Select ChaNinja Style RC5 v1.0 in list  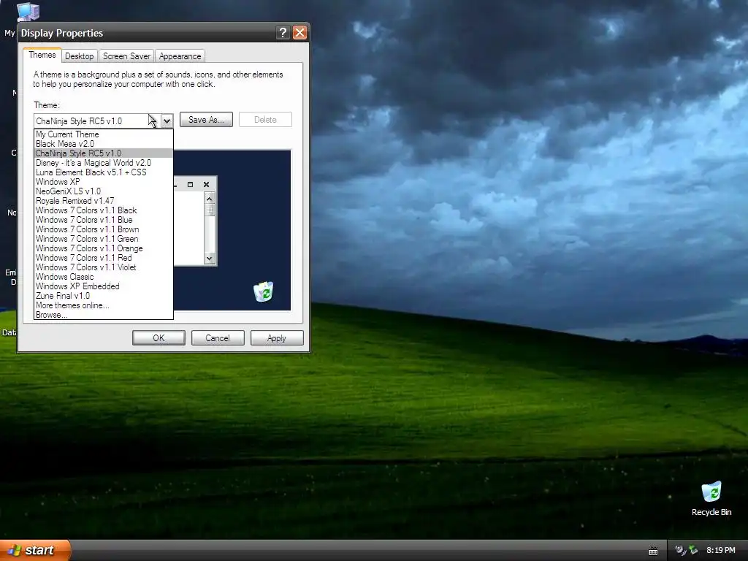(104, 153)
